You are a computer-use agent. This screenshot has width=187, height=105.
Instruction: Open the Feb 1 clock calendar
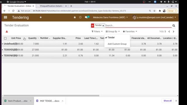(90, 2)
